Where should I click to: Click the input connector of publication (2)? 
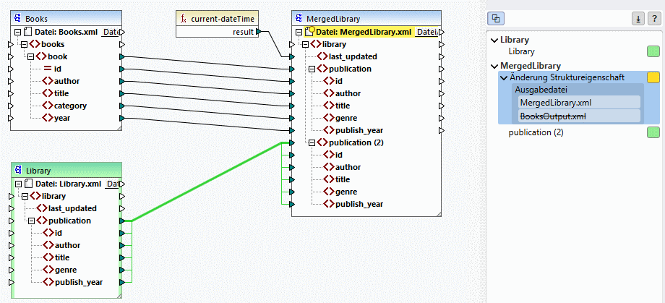[x=292, y=142]
